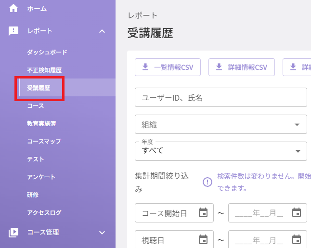Open テスト in sidebar
Image resolution: width=311 pixels, height=248 pixels.
tap(36, 159)
